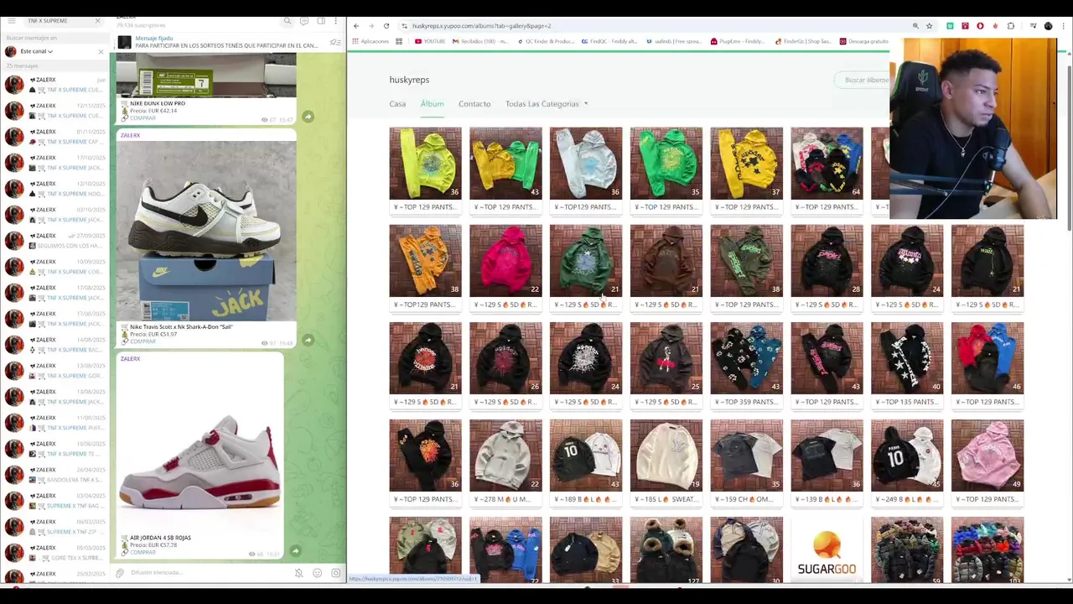Open Chrome extensions puzzle icon

(x=1010, y=26)
